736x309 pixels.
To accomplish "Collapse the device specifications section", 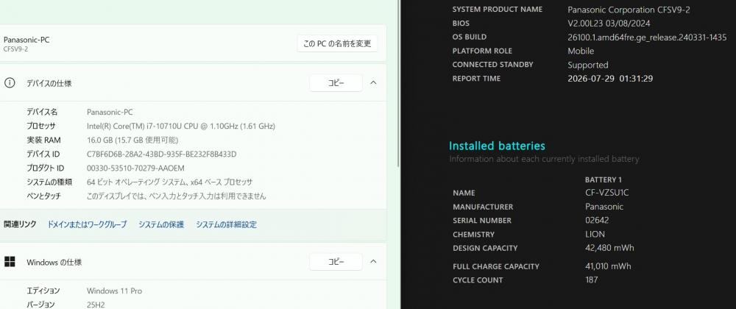I will [373, 83].
